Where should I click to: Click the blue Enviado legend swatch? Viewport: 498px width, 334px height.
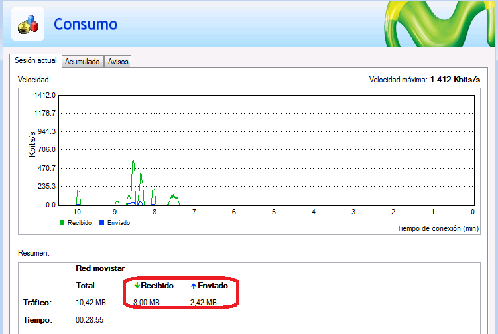coord(101,223)
